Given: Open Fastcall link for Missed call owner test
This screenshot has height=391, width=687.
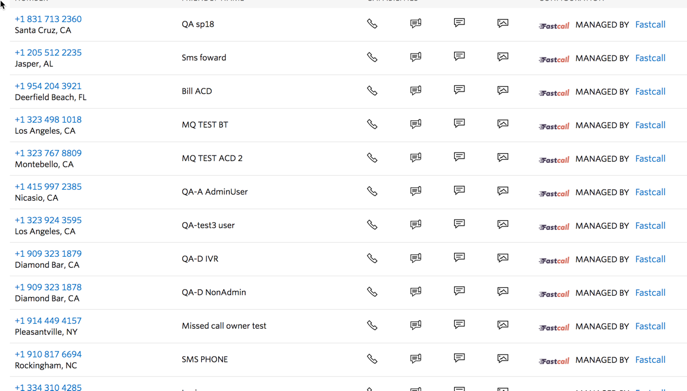Looking at the screenshot, I should 650,326.
